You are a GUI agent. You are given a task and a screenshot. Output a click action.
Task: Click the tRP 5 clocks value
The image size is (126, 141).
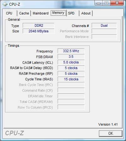coord(71,73)
